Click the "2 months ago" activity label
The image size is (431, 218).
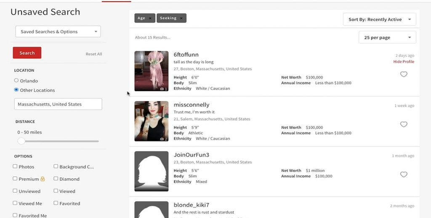click(x=402, y=206)
